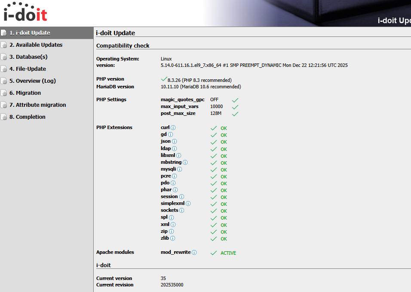
Task: Click the info icon beside simplexml
Action: (188, 204)
